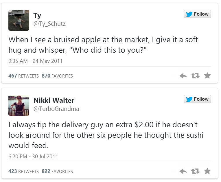The height and width of the screenshot is (182, 221).
Task: Click the display name Nikki Walter
Action: tap(54, 100)
